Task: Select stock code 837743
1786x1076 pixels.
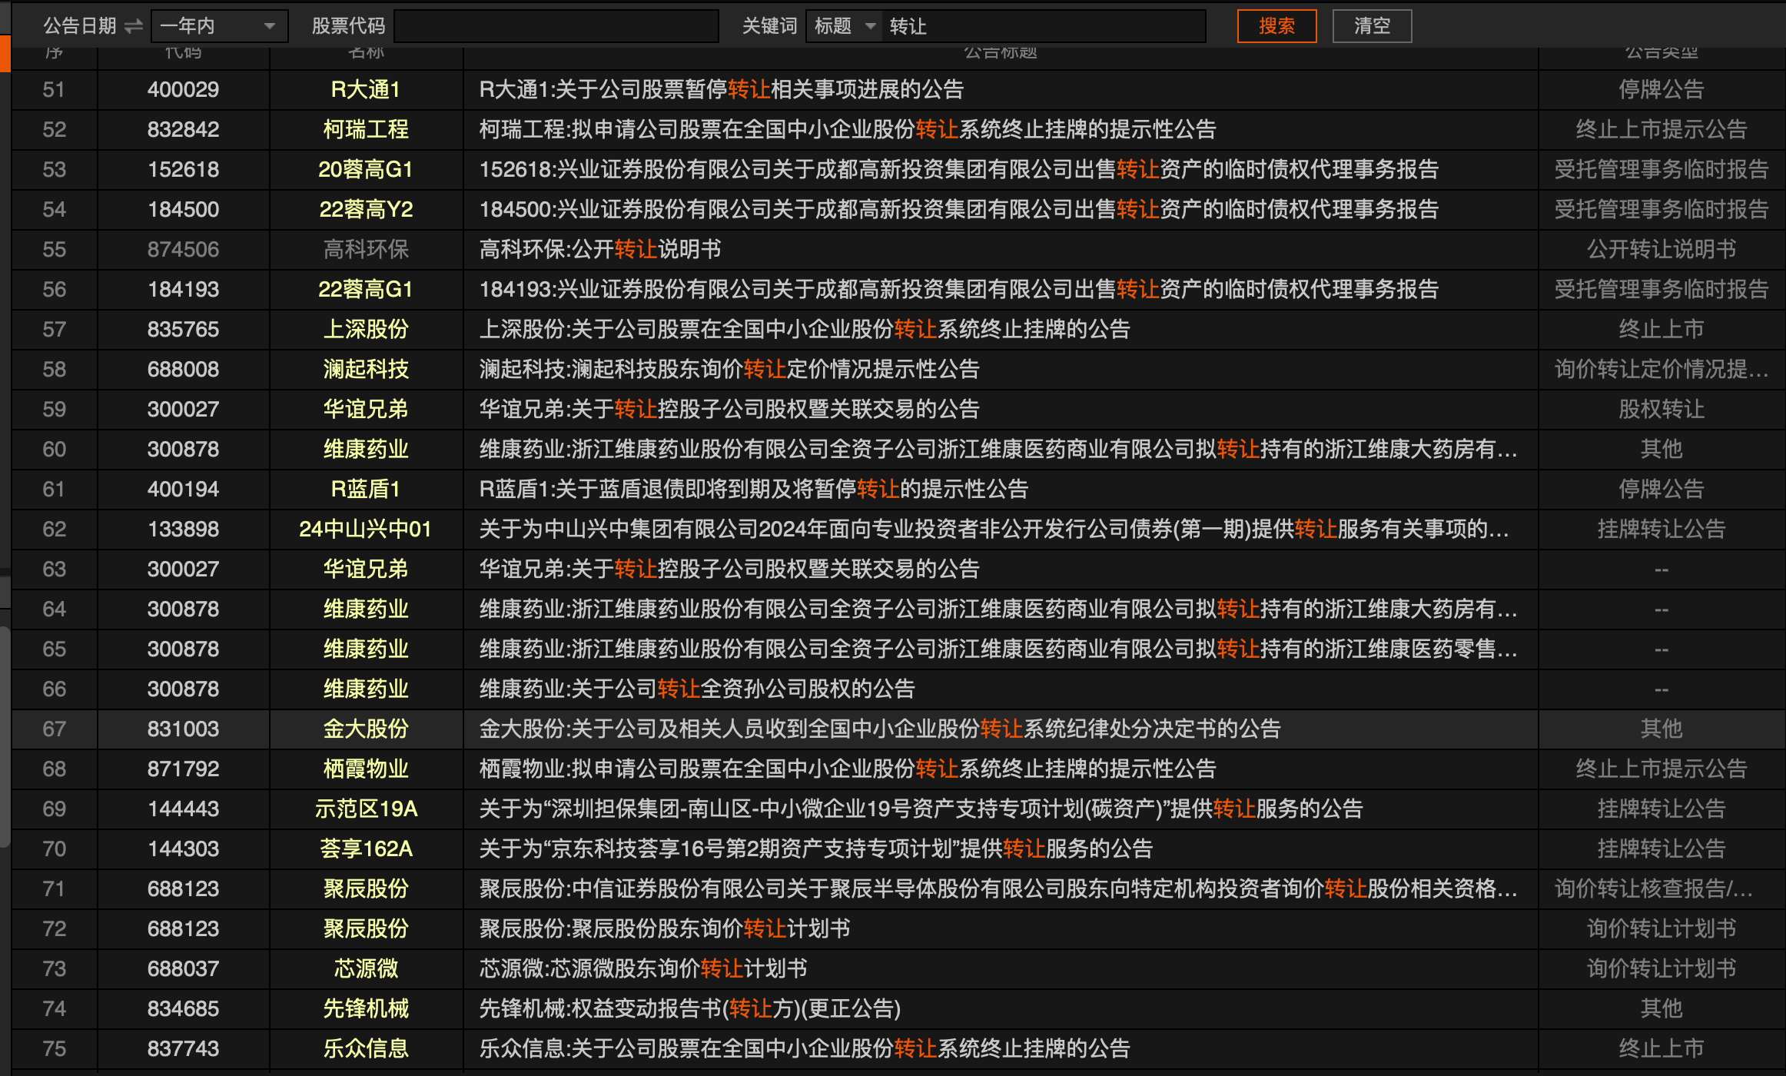Action: [x=183, y=1048]
